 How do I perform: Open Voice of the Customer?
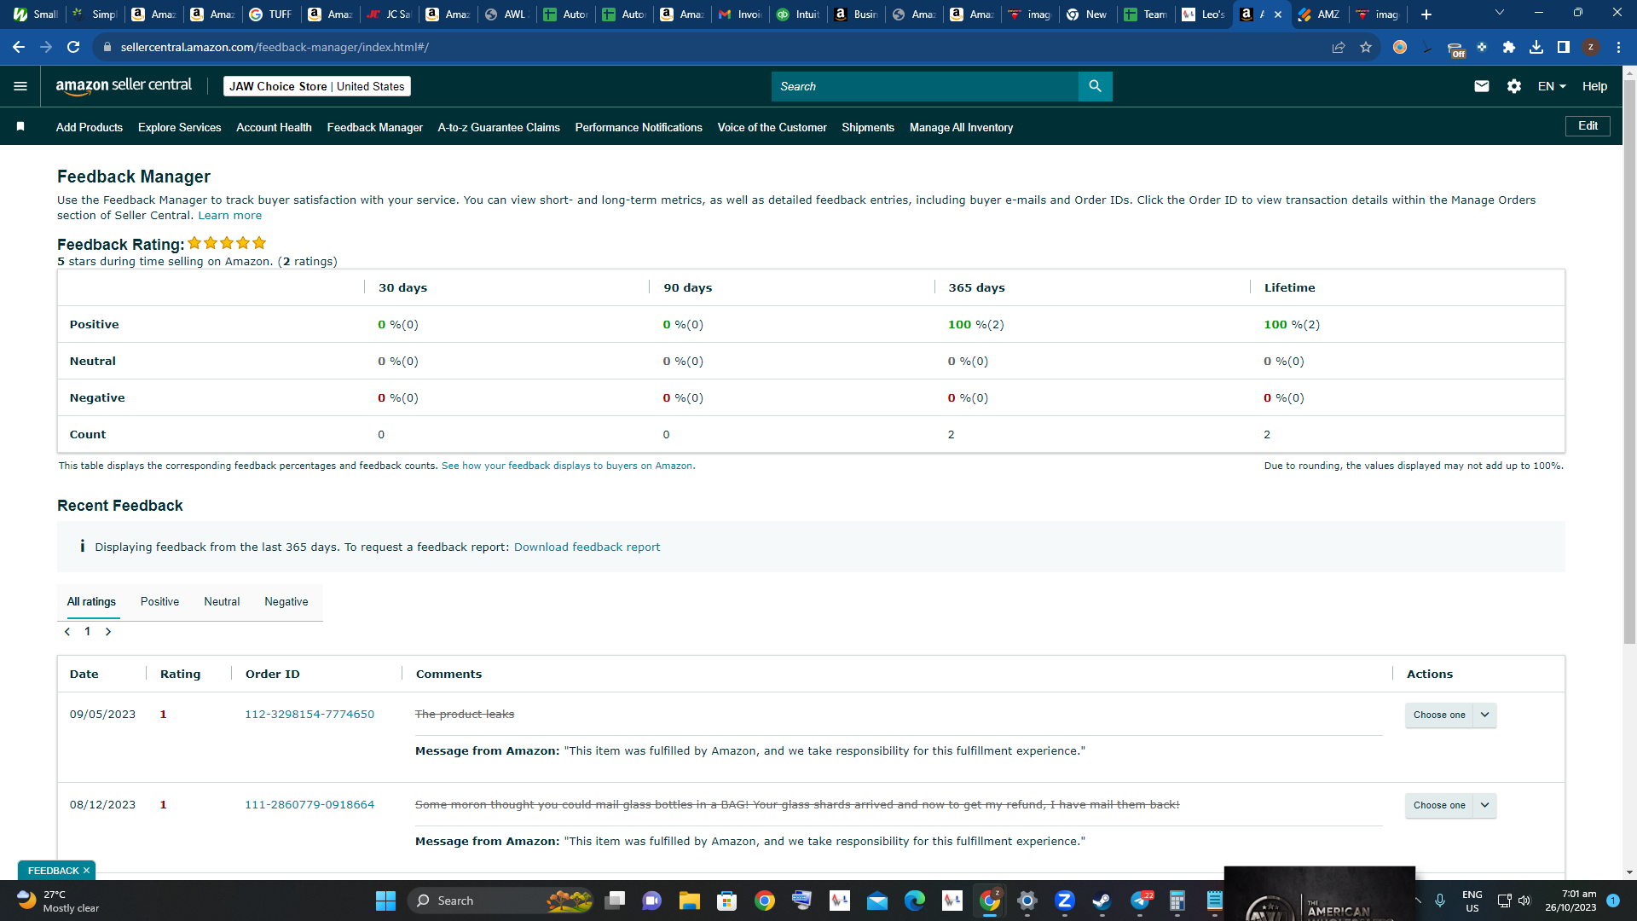pyautogui.click(x=772, y=127)
